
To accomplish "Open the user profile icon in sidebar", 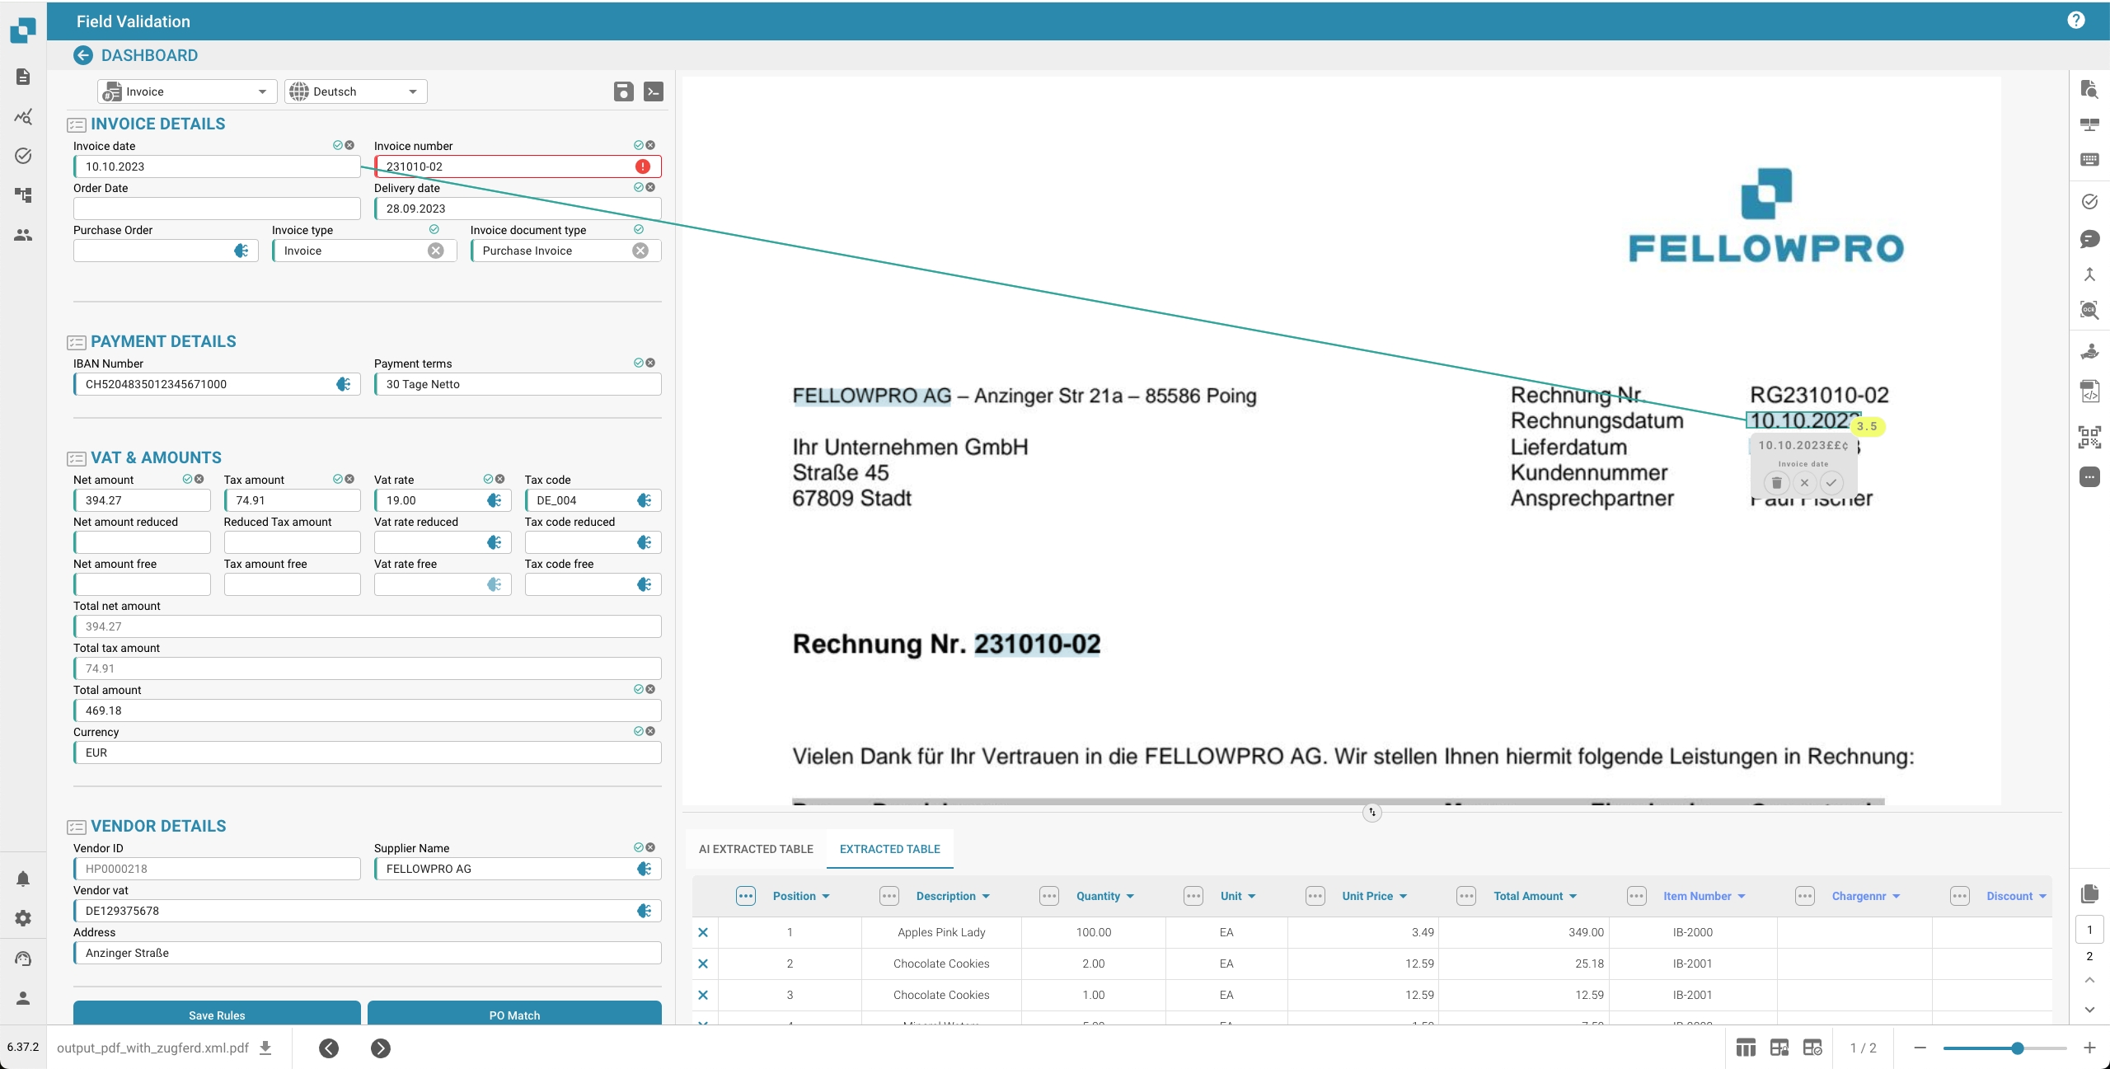I will tap(23, 998).
